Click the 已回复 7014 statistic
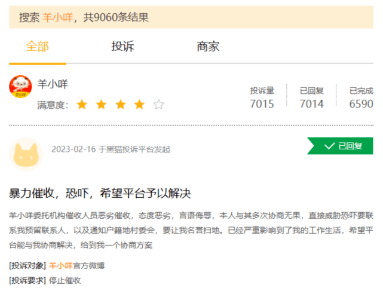 [311, 98]
